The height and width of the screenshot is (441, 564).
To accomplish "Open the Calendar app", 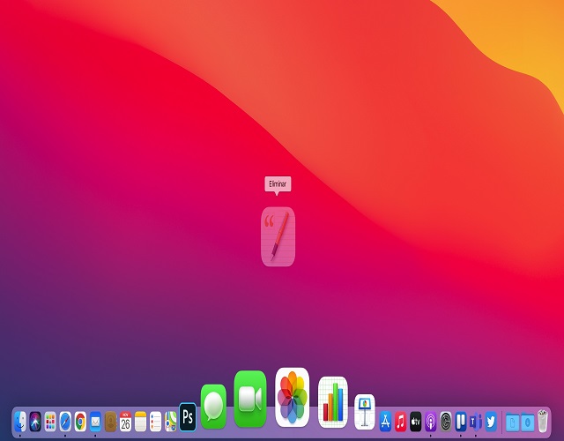I will point(125,422).
